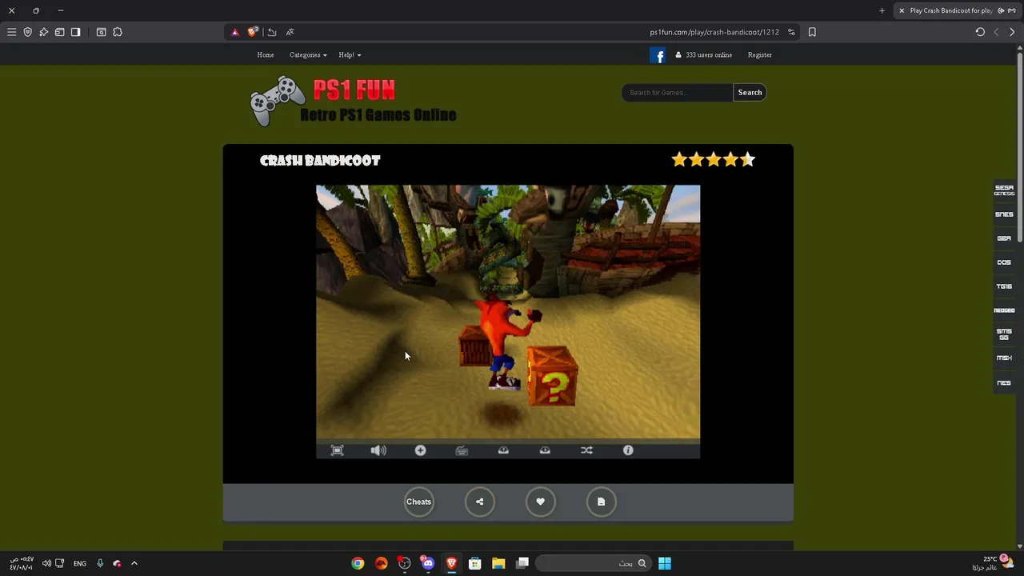
Task: Select NES console in the sidebar
Action: [x=1004, y=382]
